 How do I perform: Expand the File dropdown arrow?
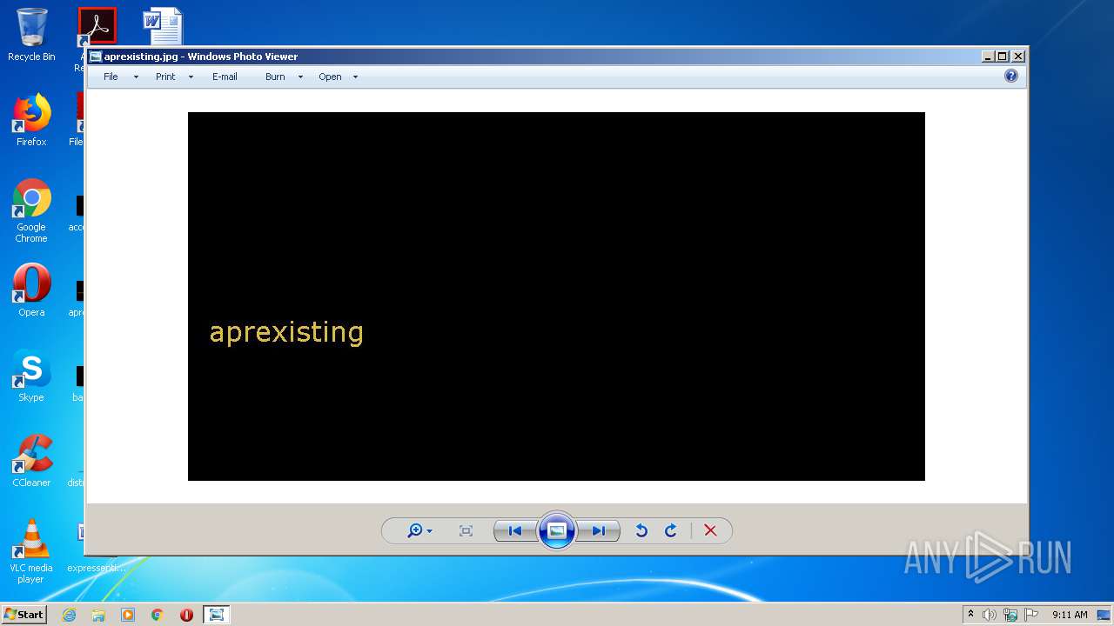136,77
